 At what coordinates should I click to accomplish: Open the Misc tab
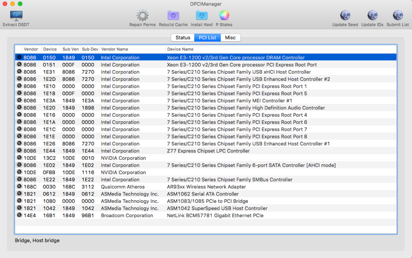pyautogui.click(x=230, y=38)
